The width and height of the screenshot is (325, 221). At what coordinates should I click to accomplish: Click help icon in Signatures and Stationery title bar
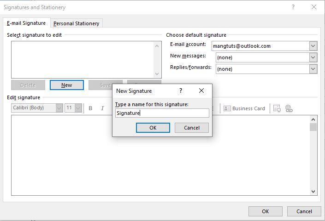pos(293,7)
